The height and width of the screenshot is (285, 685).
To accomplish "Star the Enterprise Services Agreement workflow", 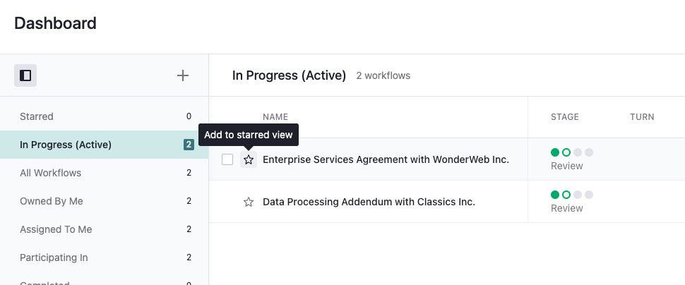I will tap(249, 159).
